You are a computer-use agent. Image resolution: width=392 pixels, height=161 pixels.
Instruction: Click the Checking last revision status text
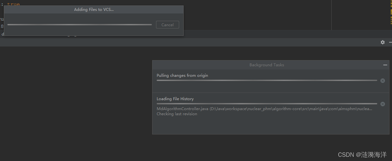point(177,114)
